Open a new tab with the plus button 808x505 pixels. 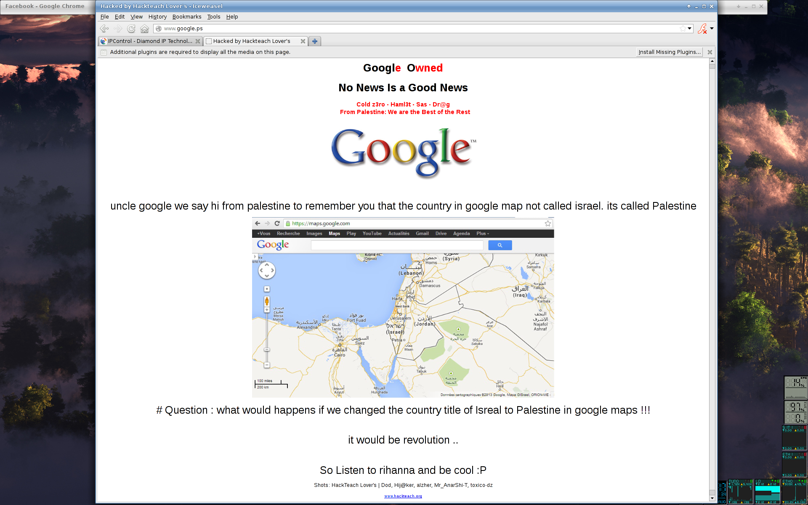tap(314, 41)
